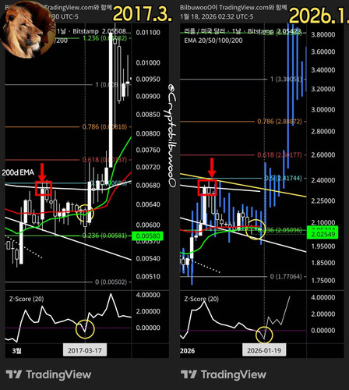
Task: Click the '0.5 (2.41744)' Fibonacci label
Action: [x=283, y=178]
